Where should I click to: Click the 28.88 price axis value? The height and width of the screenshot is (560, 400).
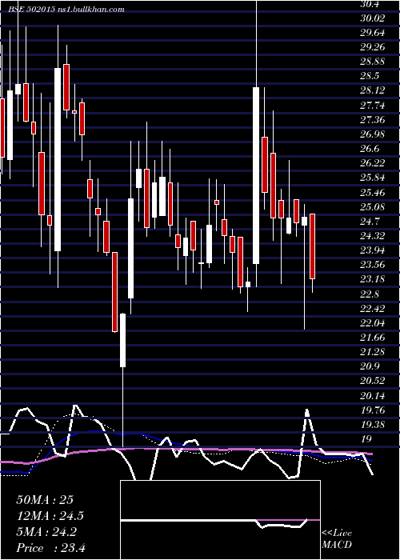[x=373, y=62]
